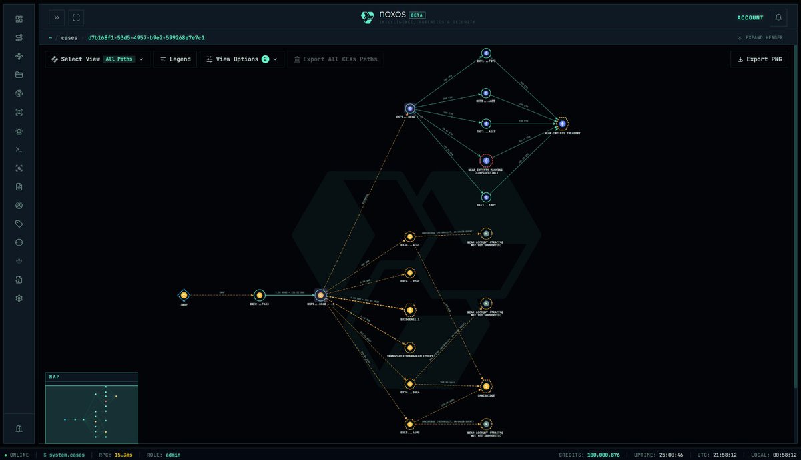This screenshot has height=460, width=801.
Task: Open the crosshair target icon in sidebar
Action: tap(19, 242)
